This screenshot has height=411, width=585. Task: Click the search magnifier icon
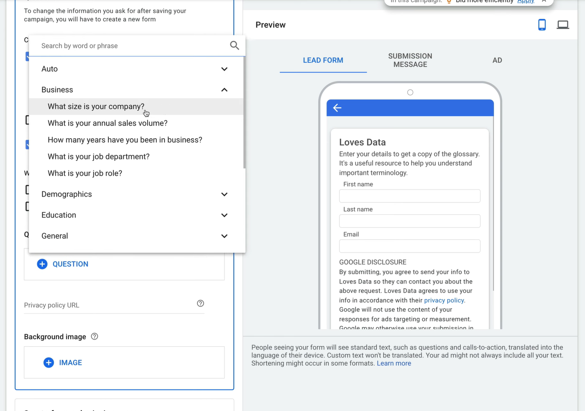(234, 46)
